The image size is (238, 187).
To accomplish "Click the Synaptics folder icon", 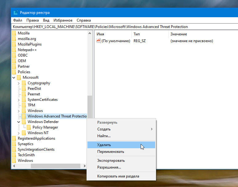I will [14, 144].
